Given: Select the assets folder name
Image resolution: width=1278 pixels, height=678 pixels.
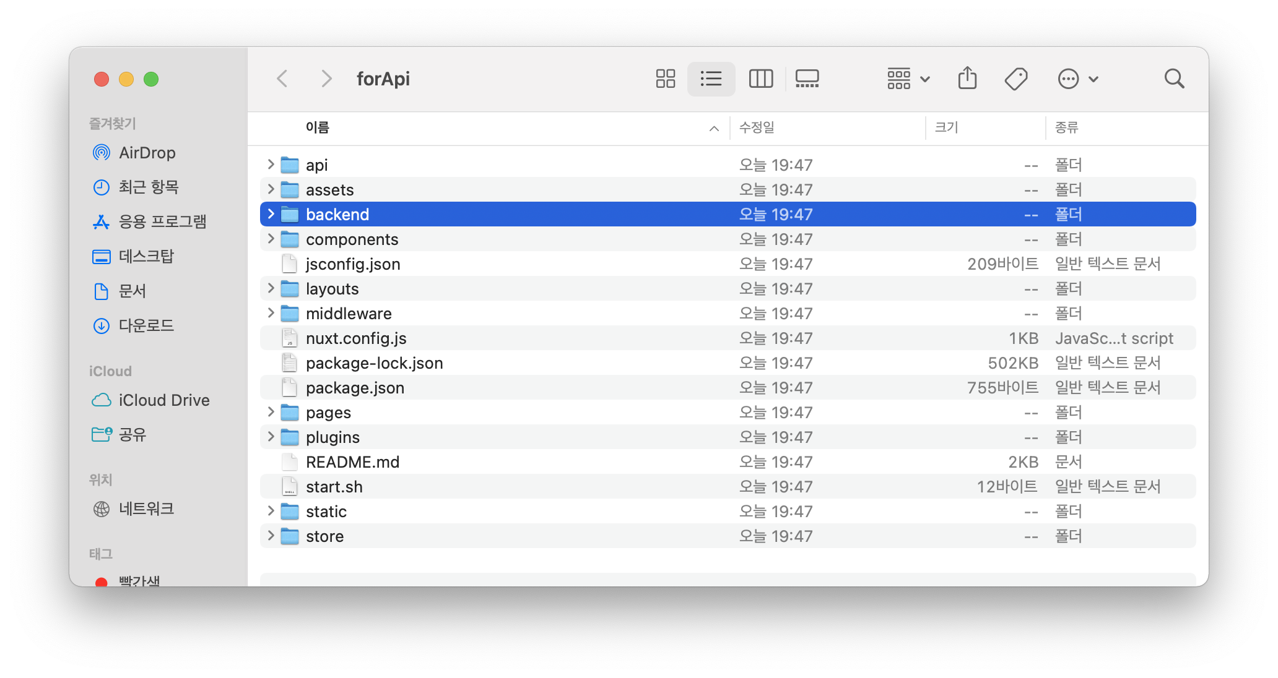Looking at the screenshot, I should tap(329, 190).
